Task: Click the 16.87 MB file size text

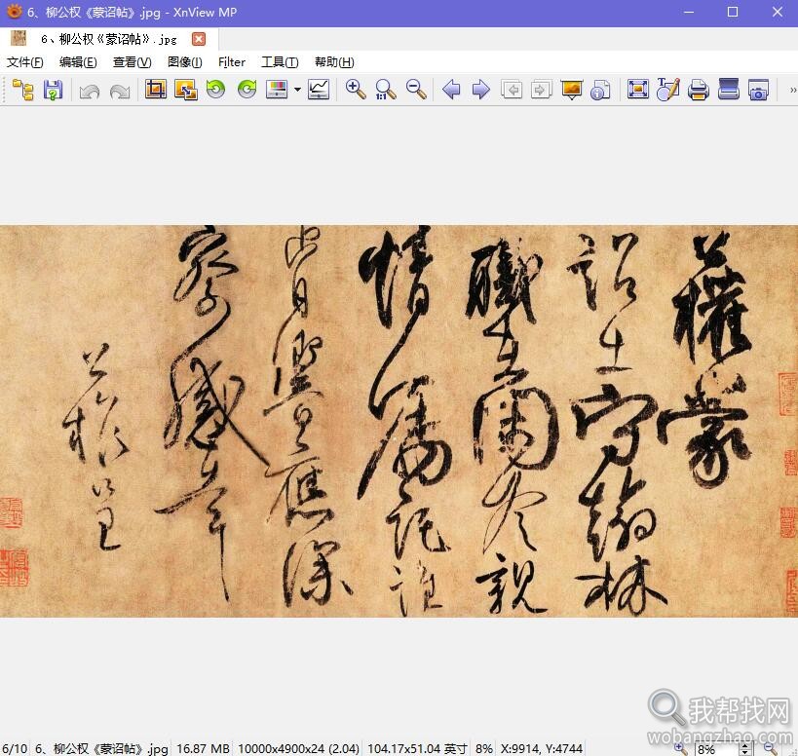Action: [203, 748]
